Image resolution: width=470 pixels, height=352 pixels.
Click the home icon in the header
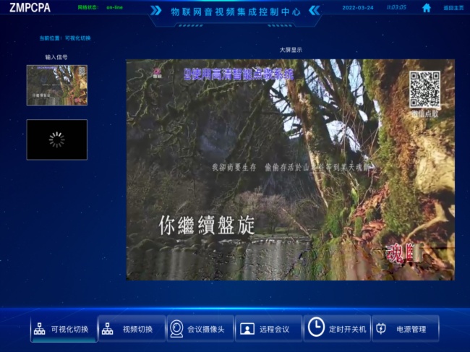(x=427, y=8)
